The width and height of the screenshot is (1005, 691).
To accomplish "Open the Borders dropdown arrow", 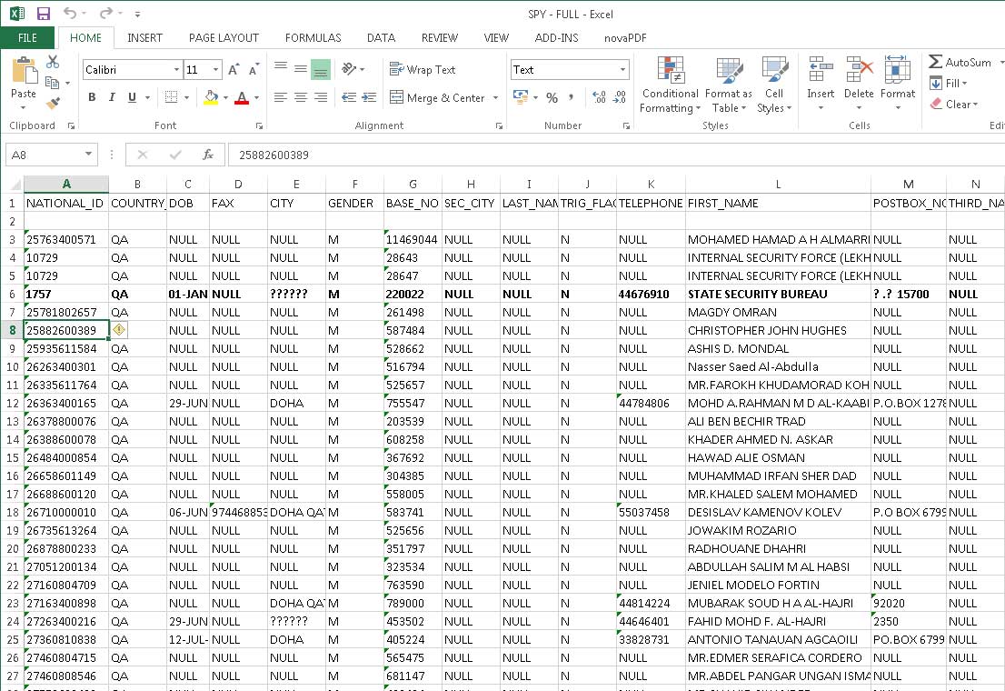I will (x=186, y=98).
